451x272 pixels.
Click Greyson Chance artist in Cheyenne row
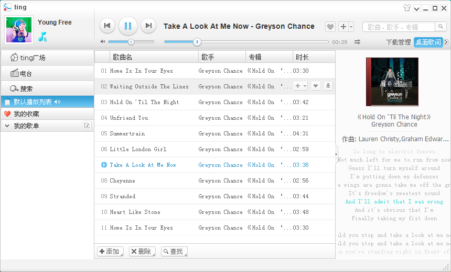[x=220, y=181]
